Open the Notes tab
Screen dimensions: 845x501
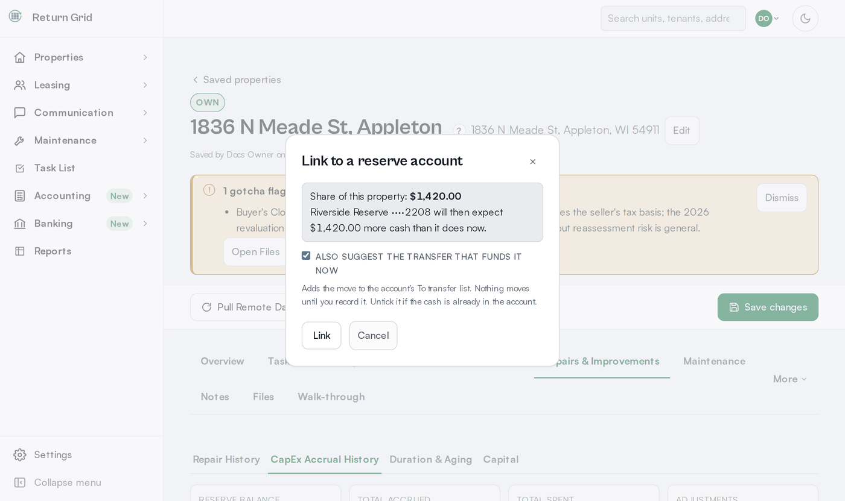tap(215, 397)
